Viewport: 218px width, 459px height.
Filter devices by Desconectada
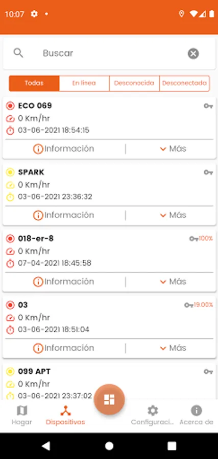pos(185,83)
